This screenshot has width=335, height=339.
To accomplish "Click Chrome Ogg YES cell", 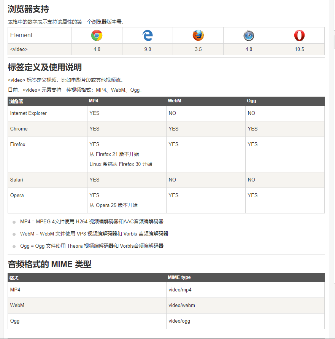I will point(285,129).
